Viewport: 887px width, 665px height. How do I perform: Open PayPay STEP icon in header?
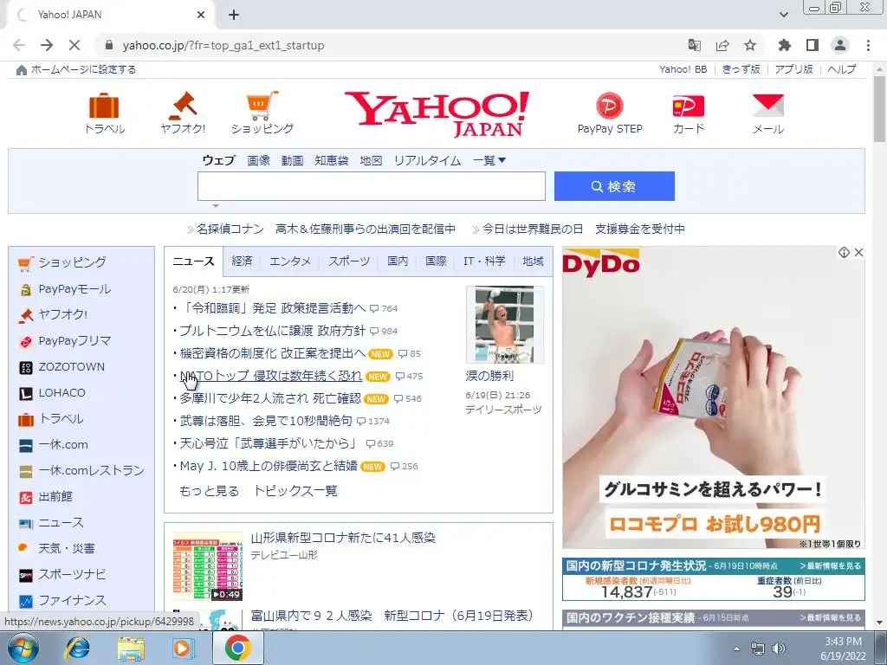609,106
